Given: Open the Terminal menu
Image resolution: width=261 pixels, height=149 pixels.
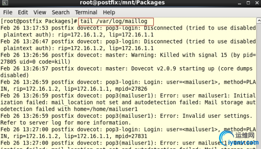Looking at the screenshot, I should 86,13.
